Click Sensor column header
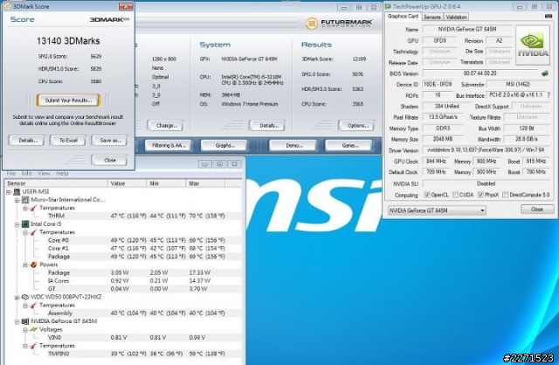The image size is (559, 365). 56,183
